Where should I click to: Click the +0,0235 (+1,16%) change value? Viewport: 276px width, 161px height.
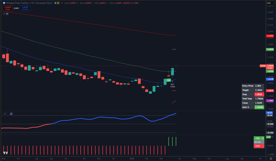130,3
